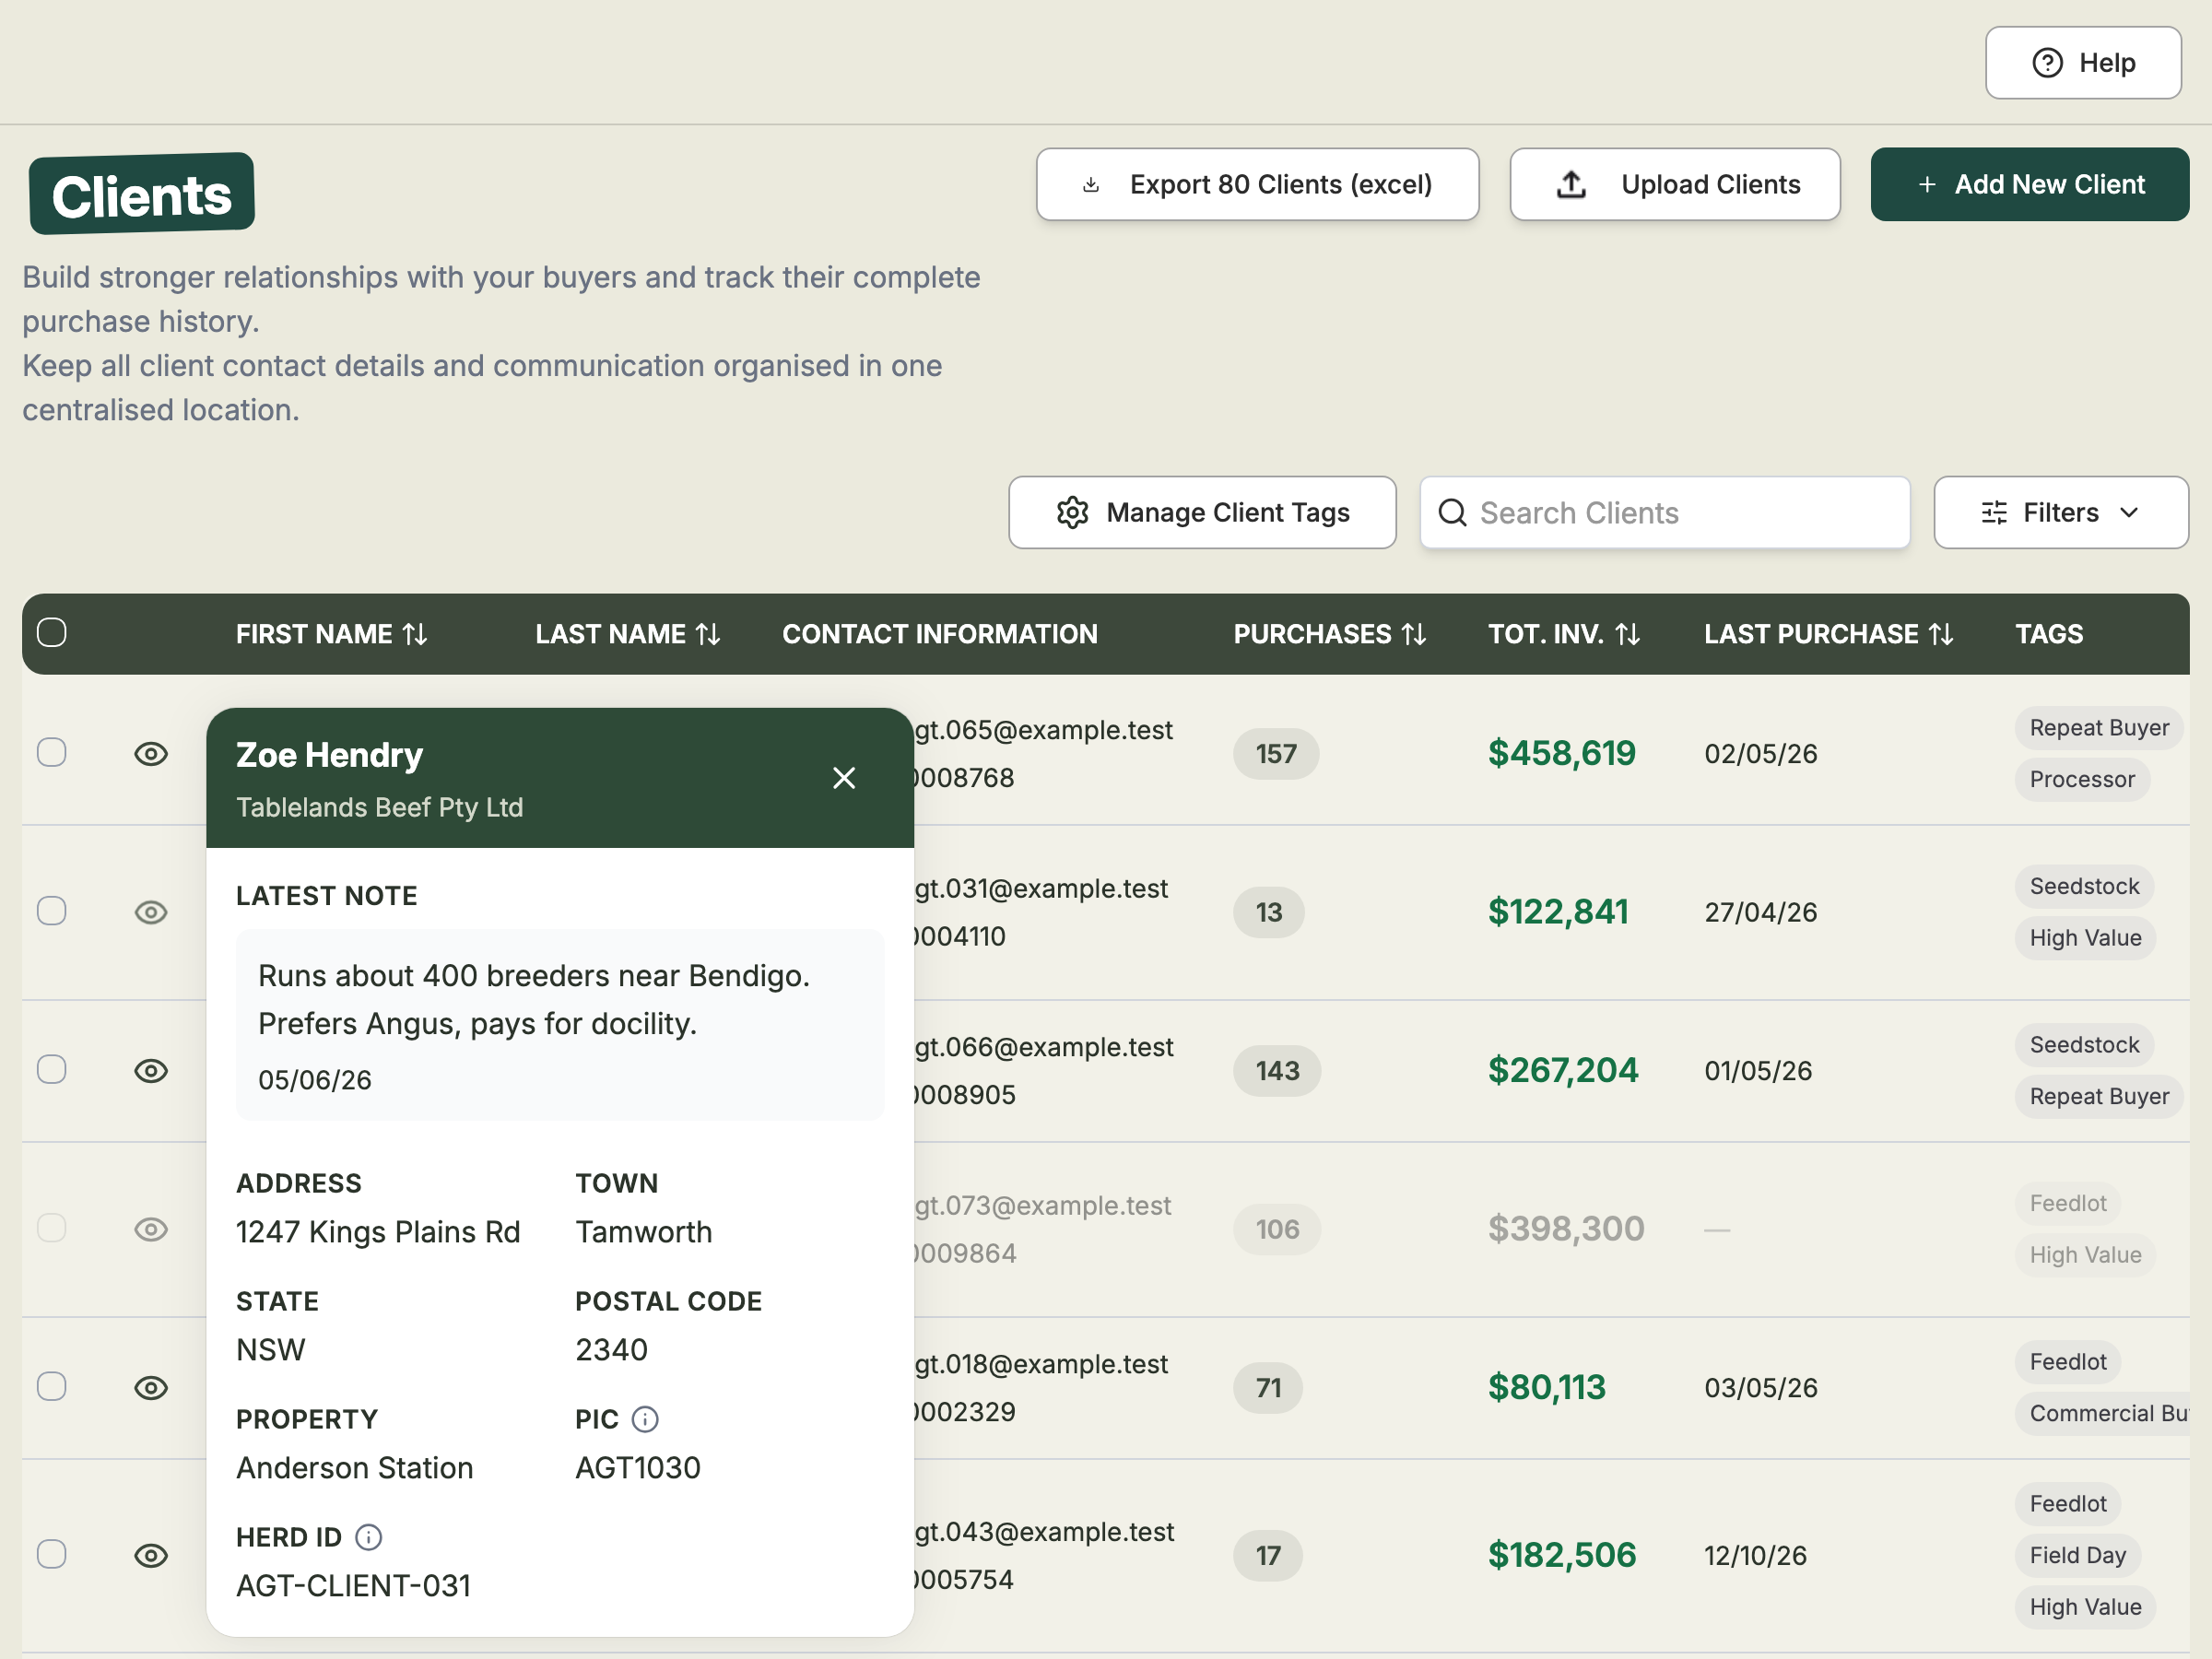Click the gear icon on Manage Client Tags
This screenshot has width=2212, height=1659.
tap(1072, 512)
